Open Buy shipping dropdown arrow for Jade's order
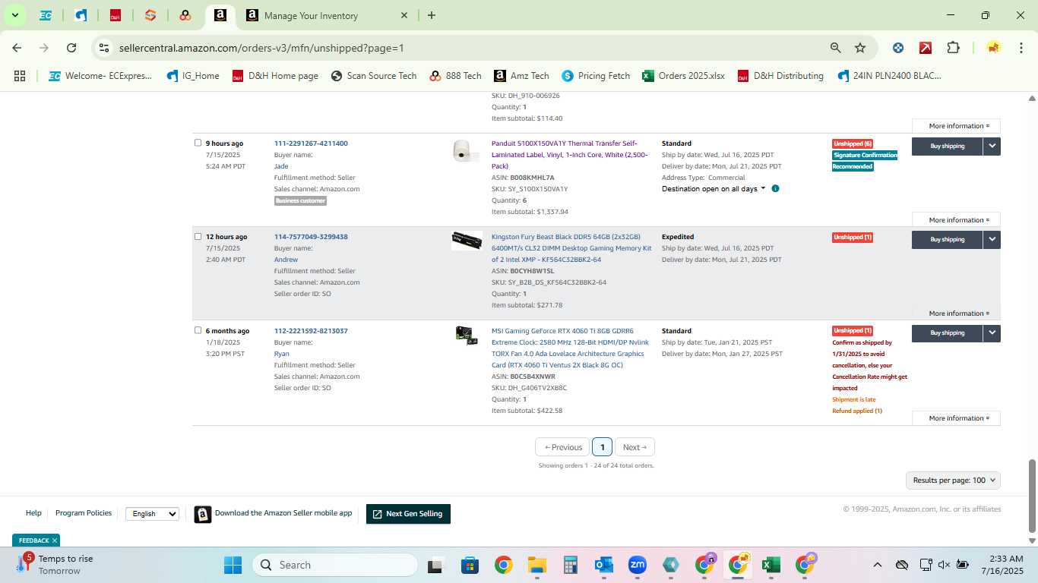Screen dimensions: 1038x583 [x=992, y=146]
